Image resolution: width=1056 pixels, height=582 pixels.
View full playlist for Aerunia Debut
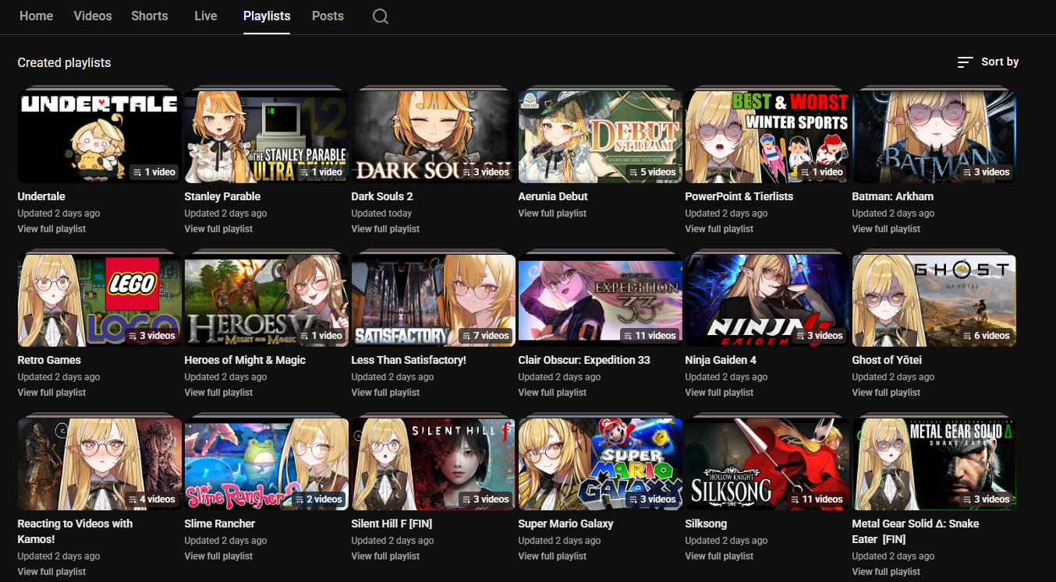(552, 213)
